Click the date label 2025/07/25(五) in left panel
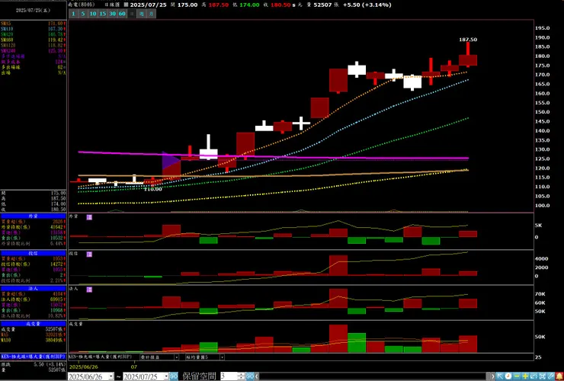Viewport: 564px width, 381px height. pyautogui.click(x=33, y=11)
